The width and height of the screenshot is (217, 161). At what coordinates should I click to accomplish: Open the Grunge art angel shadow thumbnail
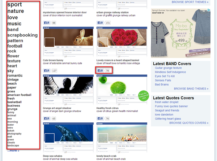coord(68,90)
